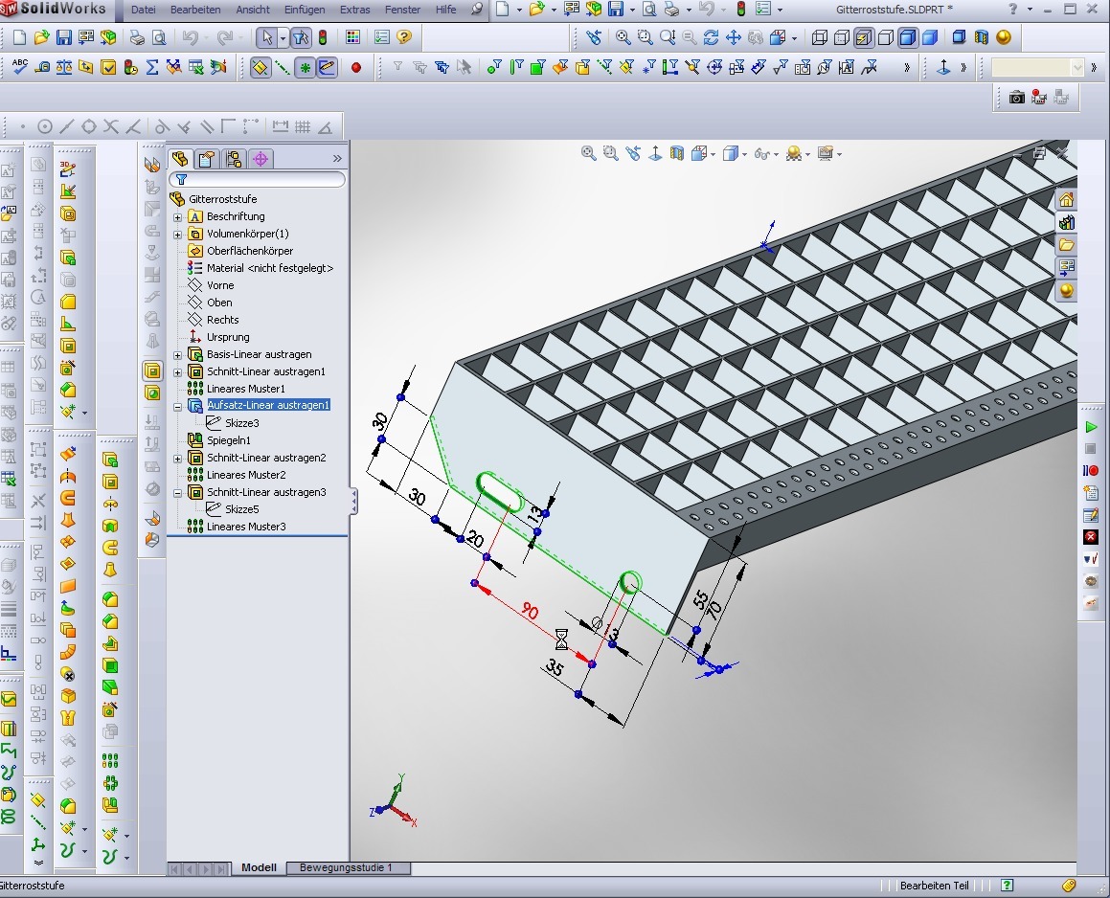Image resolution: width=1110 pixels, height=898 pixels.
Task: Switch to the Modell tab
Action: pos(260,867)
